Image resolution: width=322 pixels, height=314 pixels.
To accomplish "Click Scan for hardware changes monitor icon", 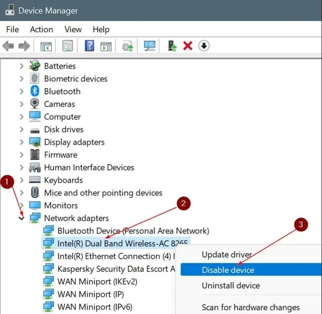I will (150, 46).
